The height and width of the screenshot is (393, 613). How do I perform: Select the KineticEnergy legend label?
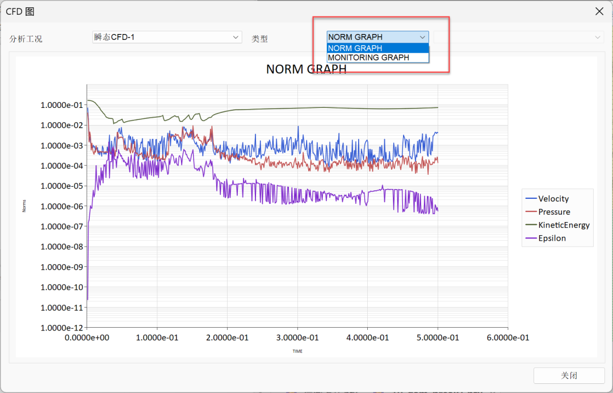click(564, 225)
